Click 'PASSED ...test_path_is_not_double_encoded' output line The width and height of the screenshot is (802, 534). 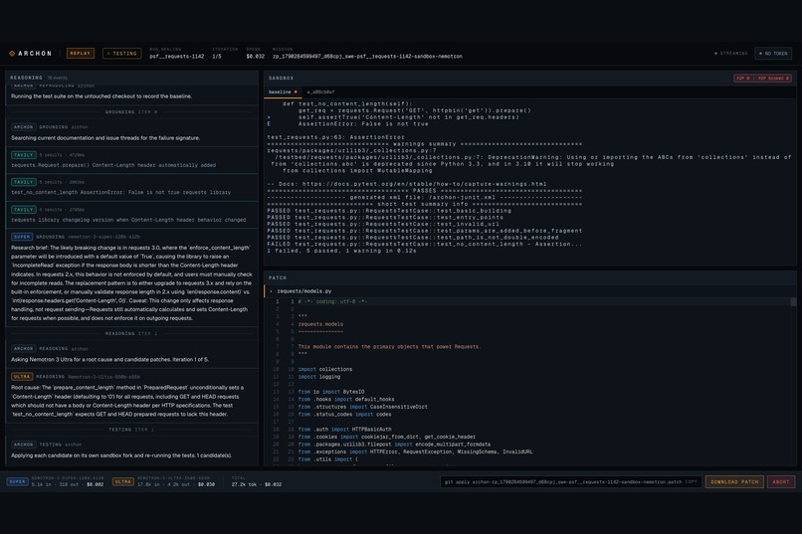tap(412, 237)
